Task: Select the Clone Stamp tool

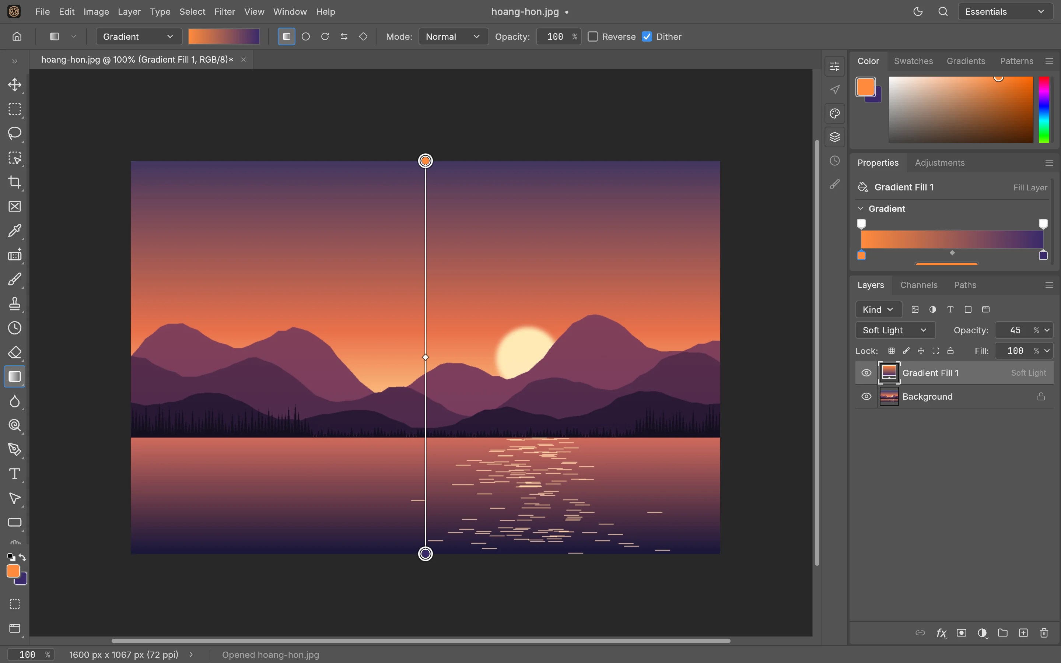Action: [x=14, y=304]
